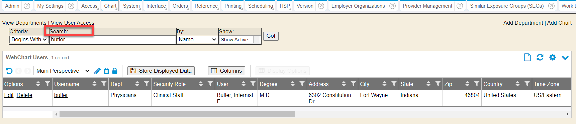Click the blue undo reset icon beside Main Perspective
Viewport: 576px width, 124px height.
pyautogui.click(x=9, y=71)
